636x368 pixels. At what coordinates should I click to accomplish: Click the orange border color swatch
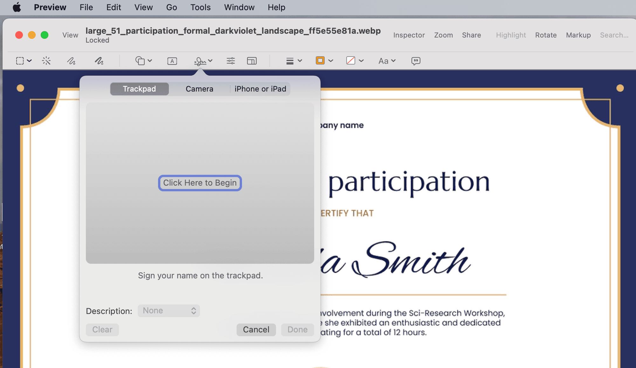coord(321,61)
